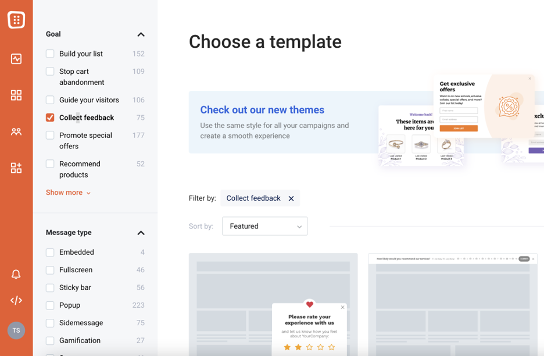The height and width of the screenshot is (356, 544).
Task: Check the Popup message type
Action: [50, 305]
